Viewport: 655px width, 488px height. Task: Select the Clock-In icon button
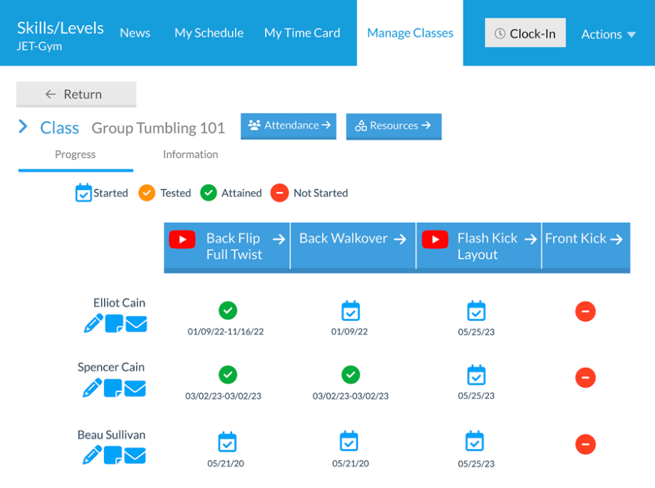(x=525, y=33)
